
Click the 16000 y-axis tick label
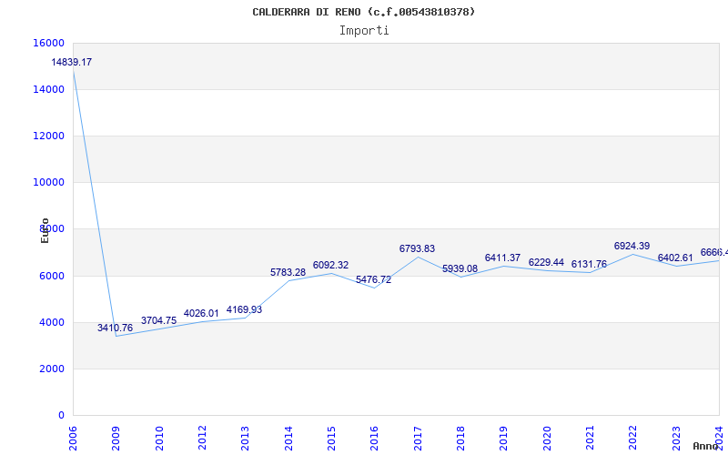tap(49, 43)
